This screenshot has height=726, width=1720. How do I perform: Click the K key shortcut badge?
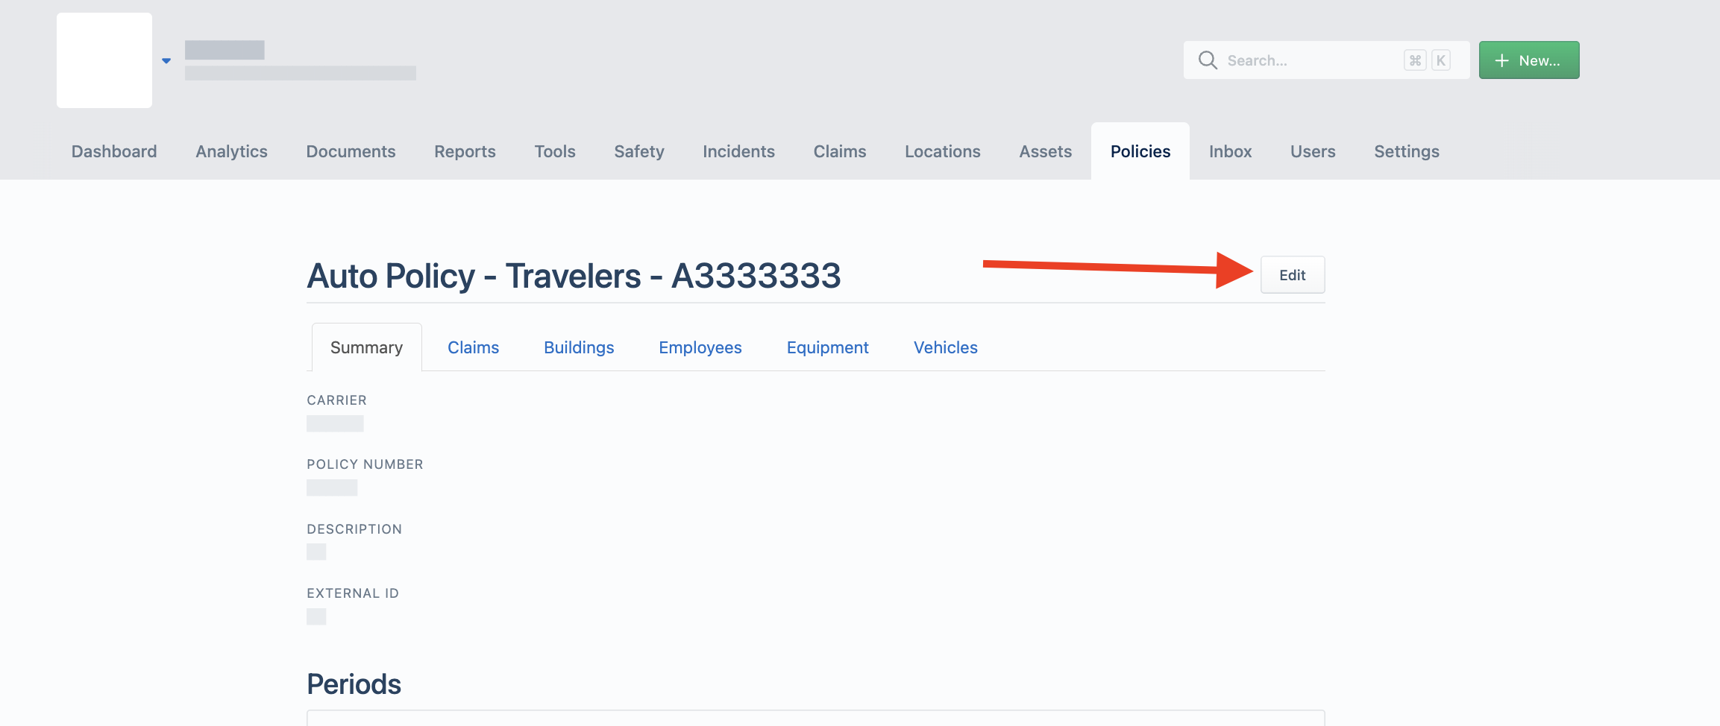tap(1441, 60)
